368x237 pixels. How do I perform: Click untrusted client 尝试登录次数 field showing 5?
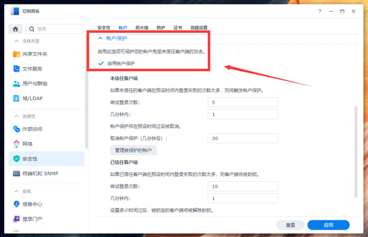[x=243, y=102]
